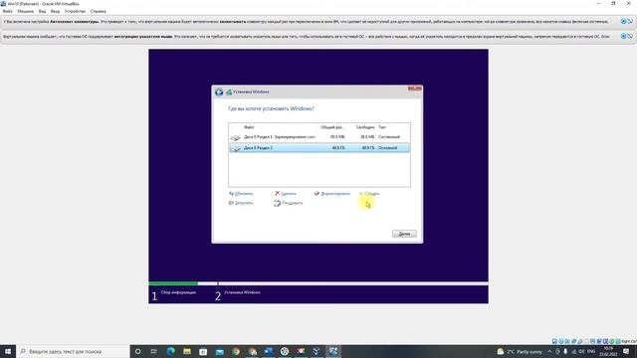Image resolution: width=637 pixels, height=358 pixels.
Task: Click the Свободно column header
Action: coord(365,127)
